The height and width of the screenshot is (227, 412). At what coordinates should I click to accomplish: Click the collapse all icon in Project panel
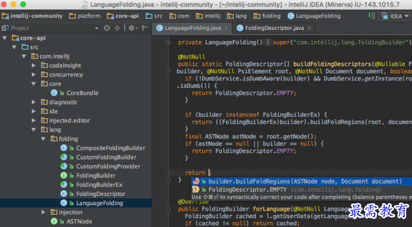tap(117, 28)
